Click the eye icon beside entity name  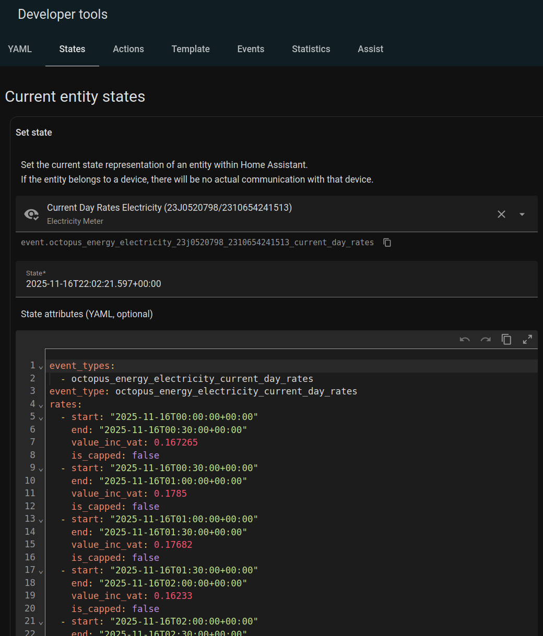[31, 214]
